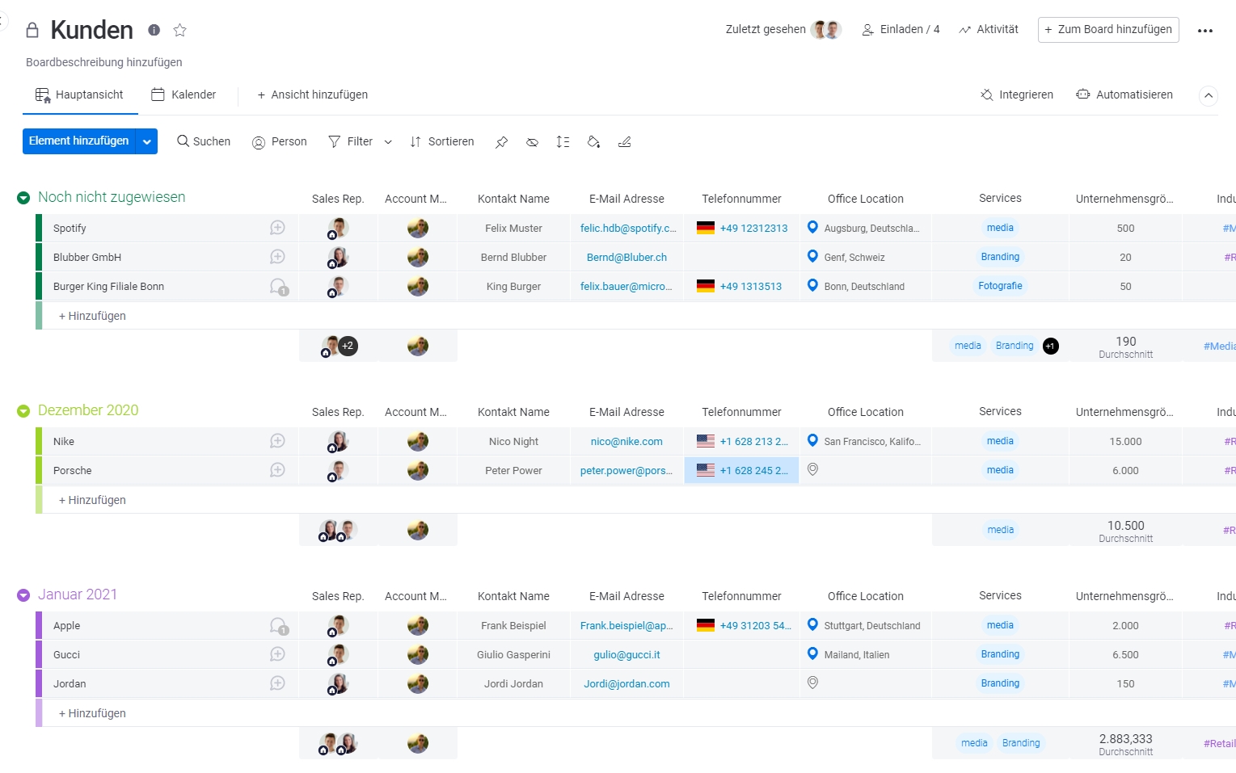
Task: Open the conversation icon for Gucci
Action: coord(277,654)
